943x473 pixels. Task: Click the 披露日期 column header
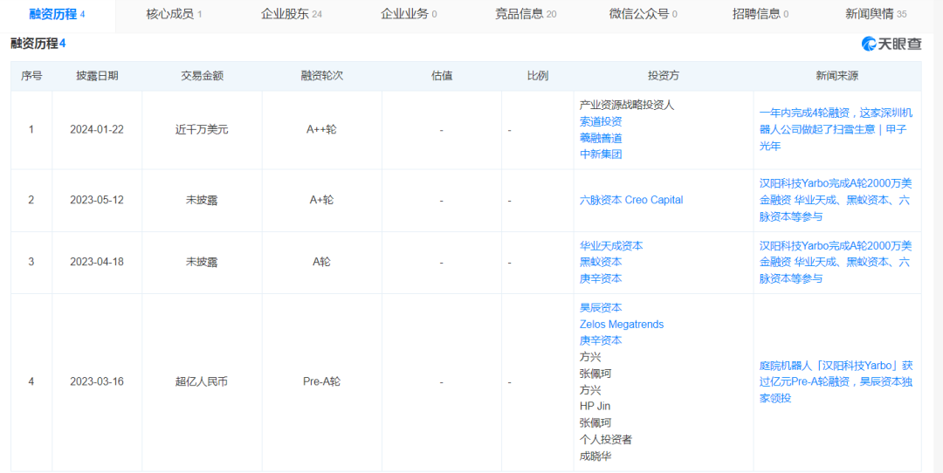[x=97, y=76]
